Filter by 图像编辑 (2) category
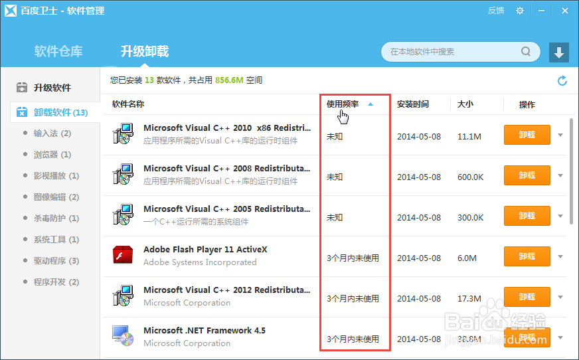This screenshot has width=579, height=360. (x=56, y=197)
